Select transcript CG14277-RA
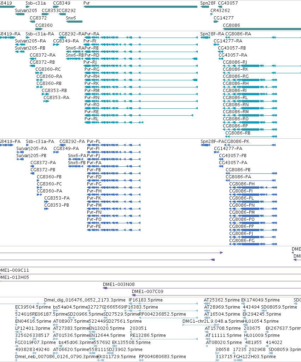 tap(216, 45)
